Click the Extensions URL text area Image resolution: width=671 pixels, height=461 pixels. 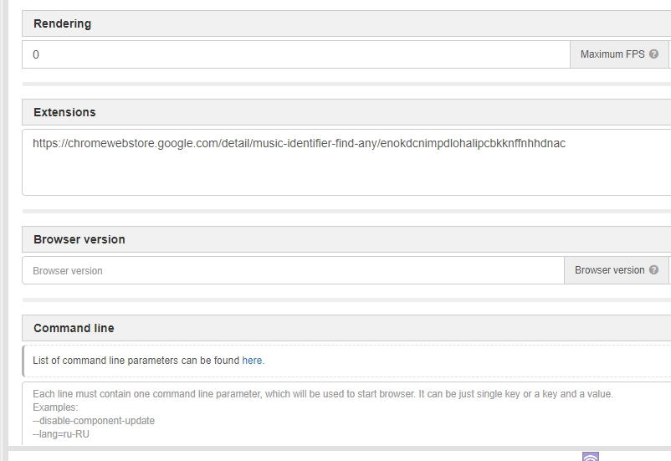pos(346,162)
